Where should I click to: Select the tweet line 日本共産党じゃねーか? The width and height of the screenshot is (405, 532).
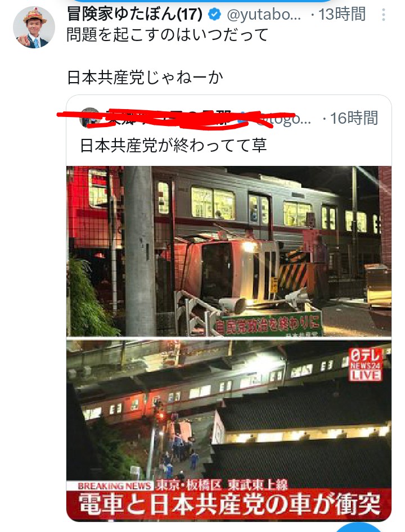[145, 78]
